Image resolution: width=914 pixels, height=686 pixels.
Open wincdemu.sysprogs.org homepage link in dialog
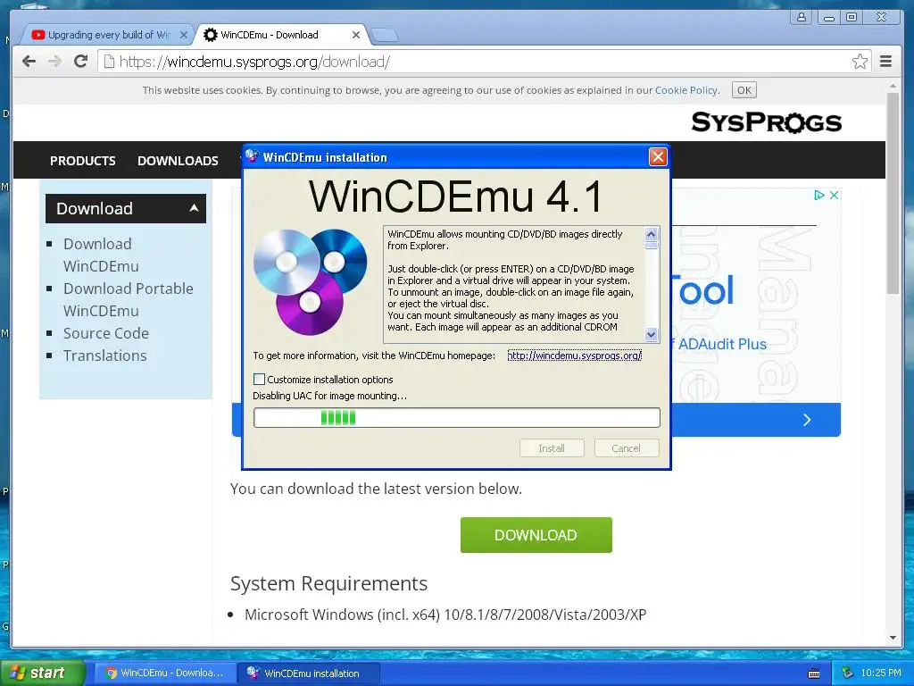click(574, 356)
